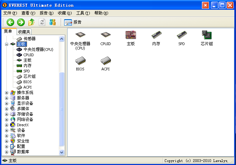
Task: Select child 主板 item under 主板 node
Action: (27, 60)
